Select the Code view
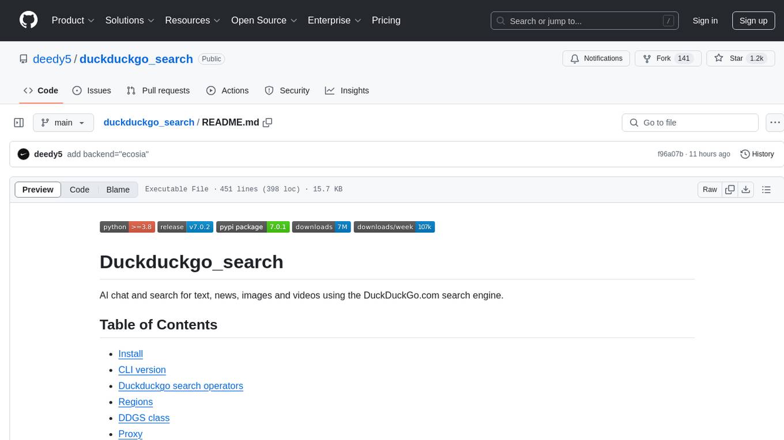Image resolution: width=784 pixels, height=440 pixels. pyautogui.click(x=80, y=189)
